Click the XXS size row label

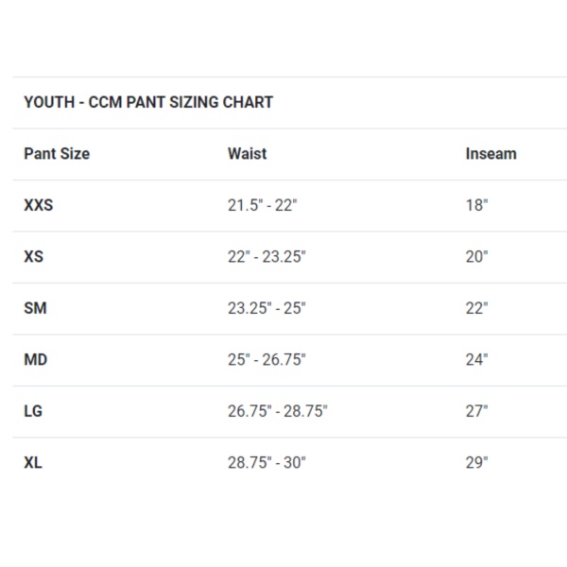(39, 205)
